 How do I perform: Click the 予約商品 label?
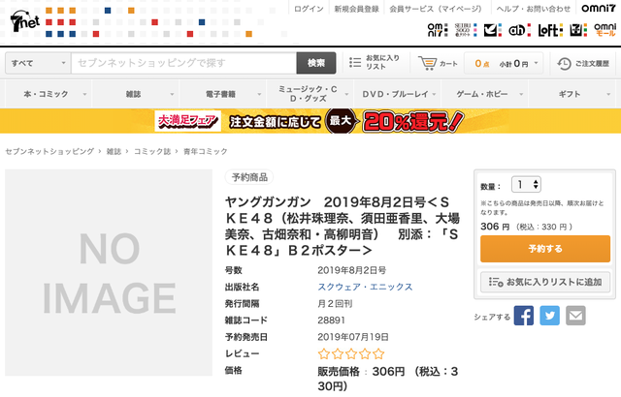coord(249,177)
